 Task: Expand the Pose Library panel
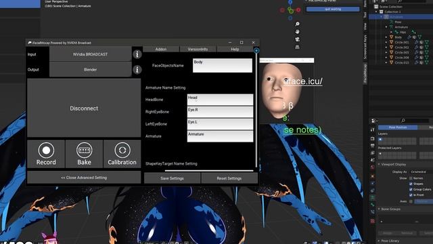point(379,241)
